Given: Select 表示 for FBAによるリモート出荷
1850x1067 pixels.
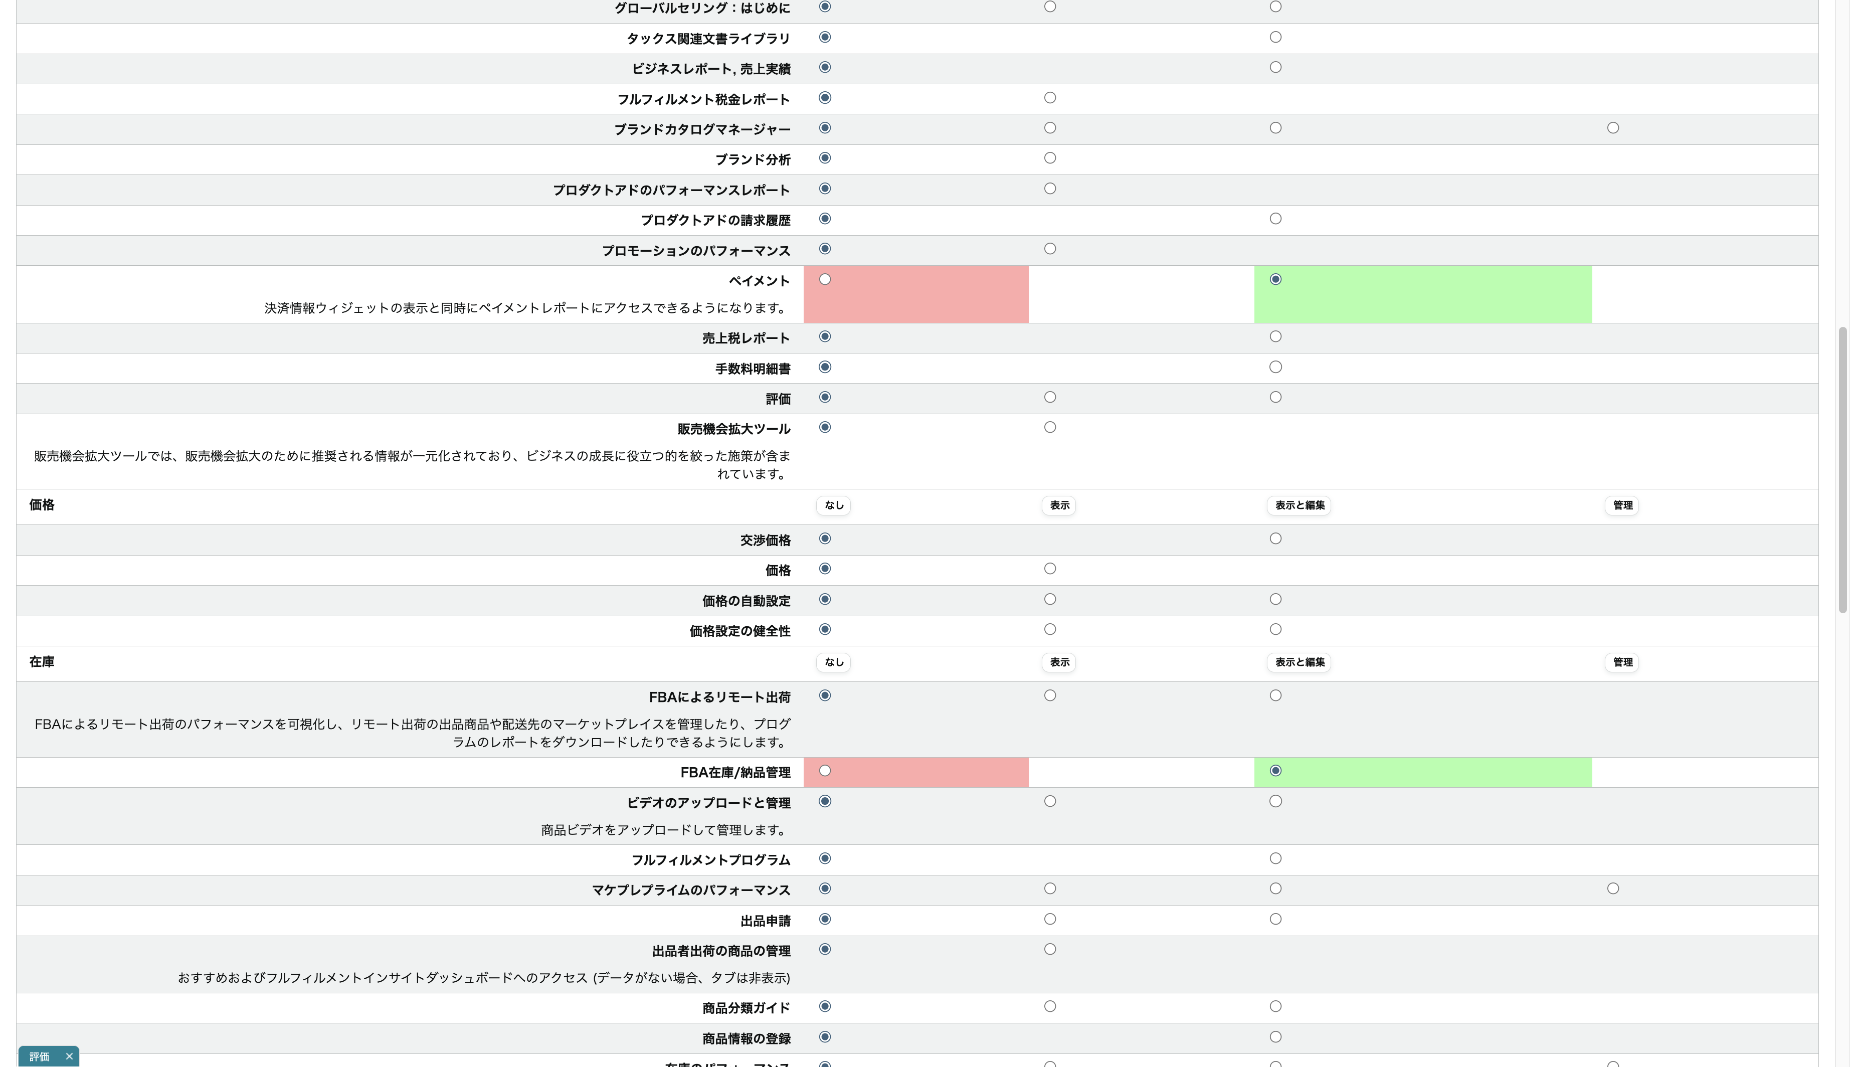Looking at the screenshot, I should point(1050,696).
